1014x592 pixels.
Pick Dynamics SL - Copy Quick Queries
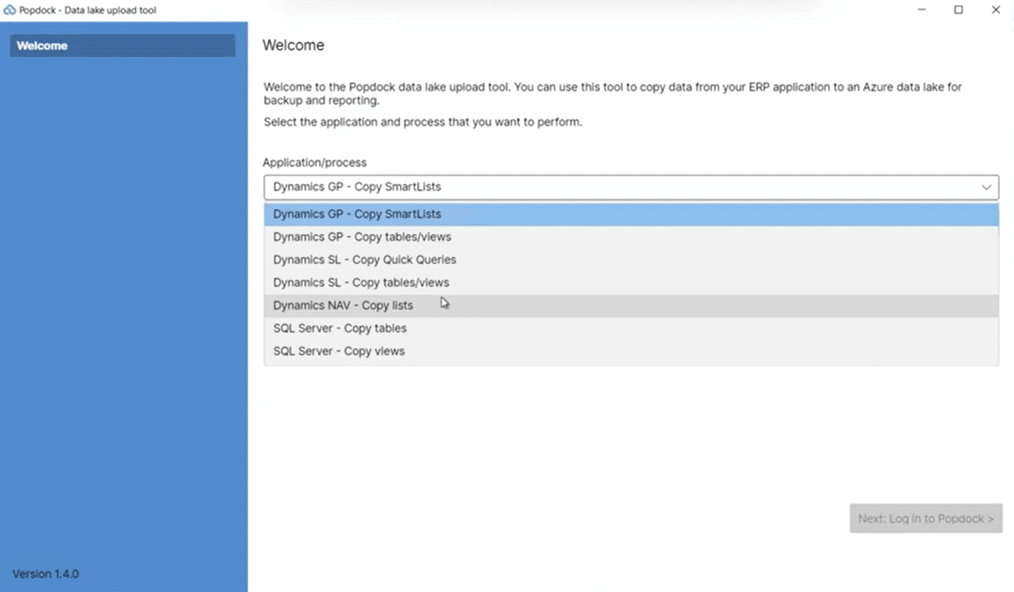[364, 260]
